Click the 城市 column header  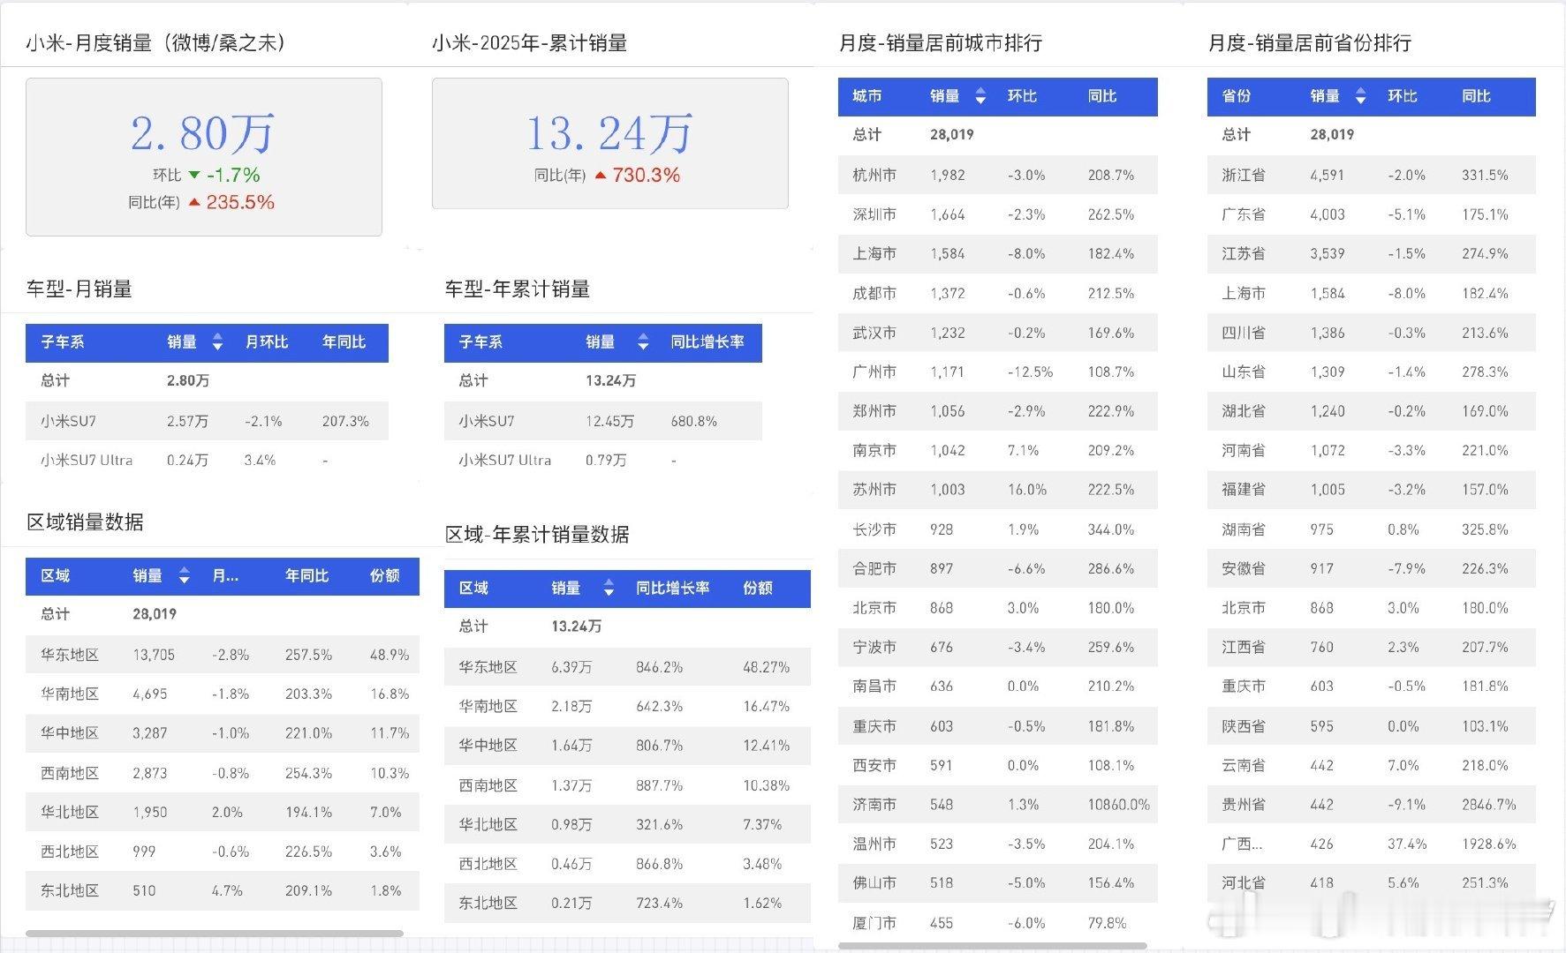pos(867,96)
